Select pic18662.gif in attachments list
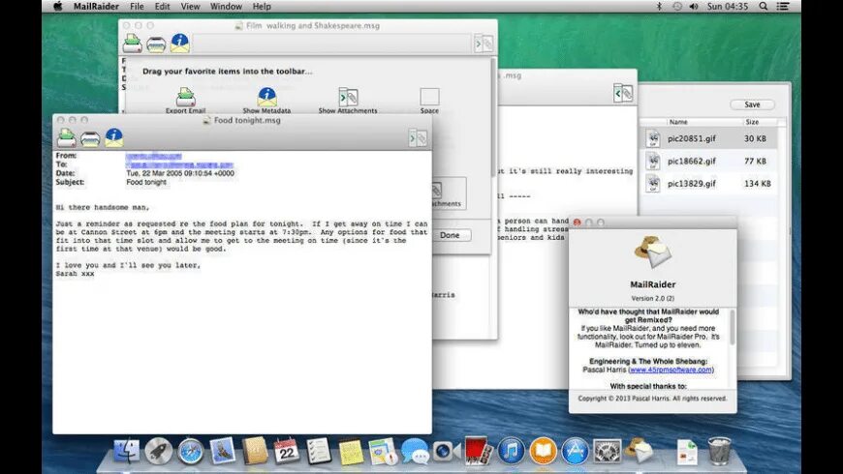The width and height of the screenshot is (843, 474). click(x=709, y=161)
